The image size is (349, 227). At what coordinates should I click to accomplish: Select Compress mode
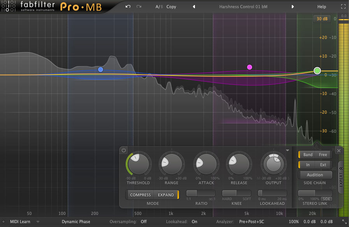pyautogui.click(x=140, y=195)
